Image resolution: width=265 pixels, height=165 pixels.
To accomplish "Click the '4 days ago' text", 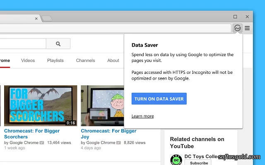I will (91, 148).
